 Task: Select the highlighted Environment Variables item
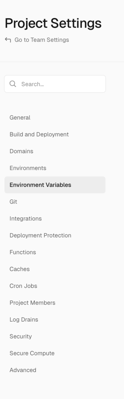[x=55, y=185]
